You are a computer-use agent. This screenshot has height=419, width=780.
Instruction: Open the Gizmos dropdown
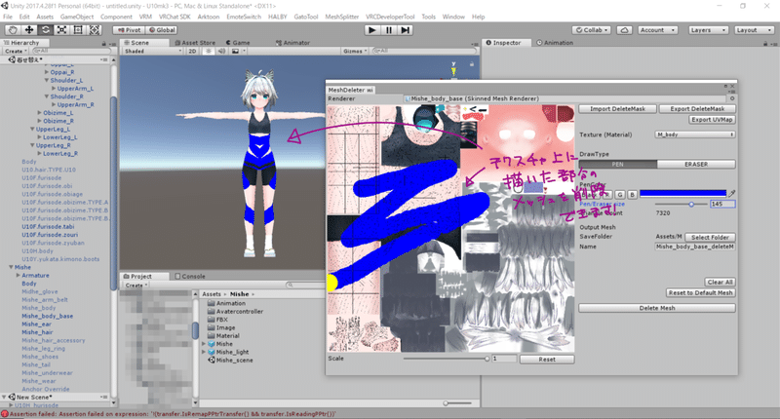point(355,51)
